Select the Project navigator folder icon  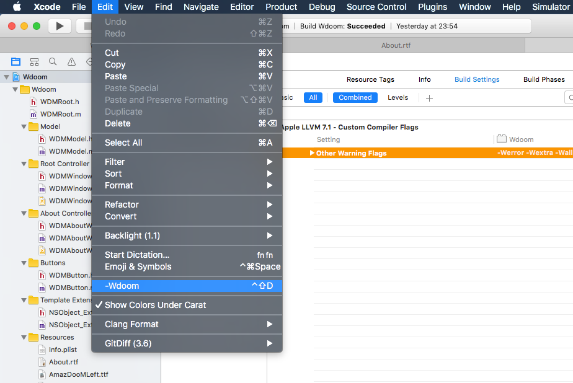16,62
